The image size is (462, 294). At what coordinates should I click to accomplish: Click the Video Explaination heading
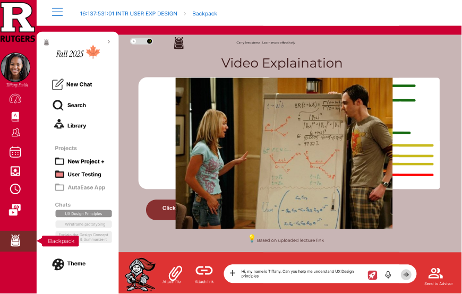click(x=281, y=63)
